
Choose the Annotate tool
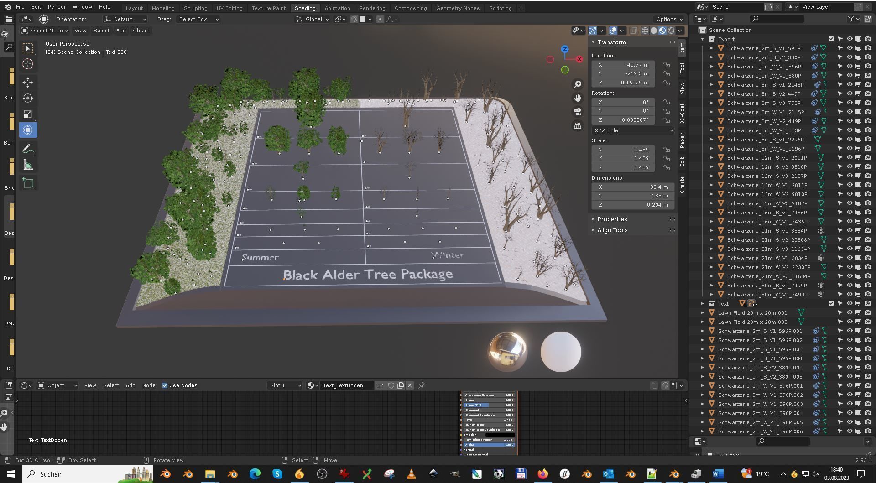click(28, 149)
